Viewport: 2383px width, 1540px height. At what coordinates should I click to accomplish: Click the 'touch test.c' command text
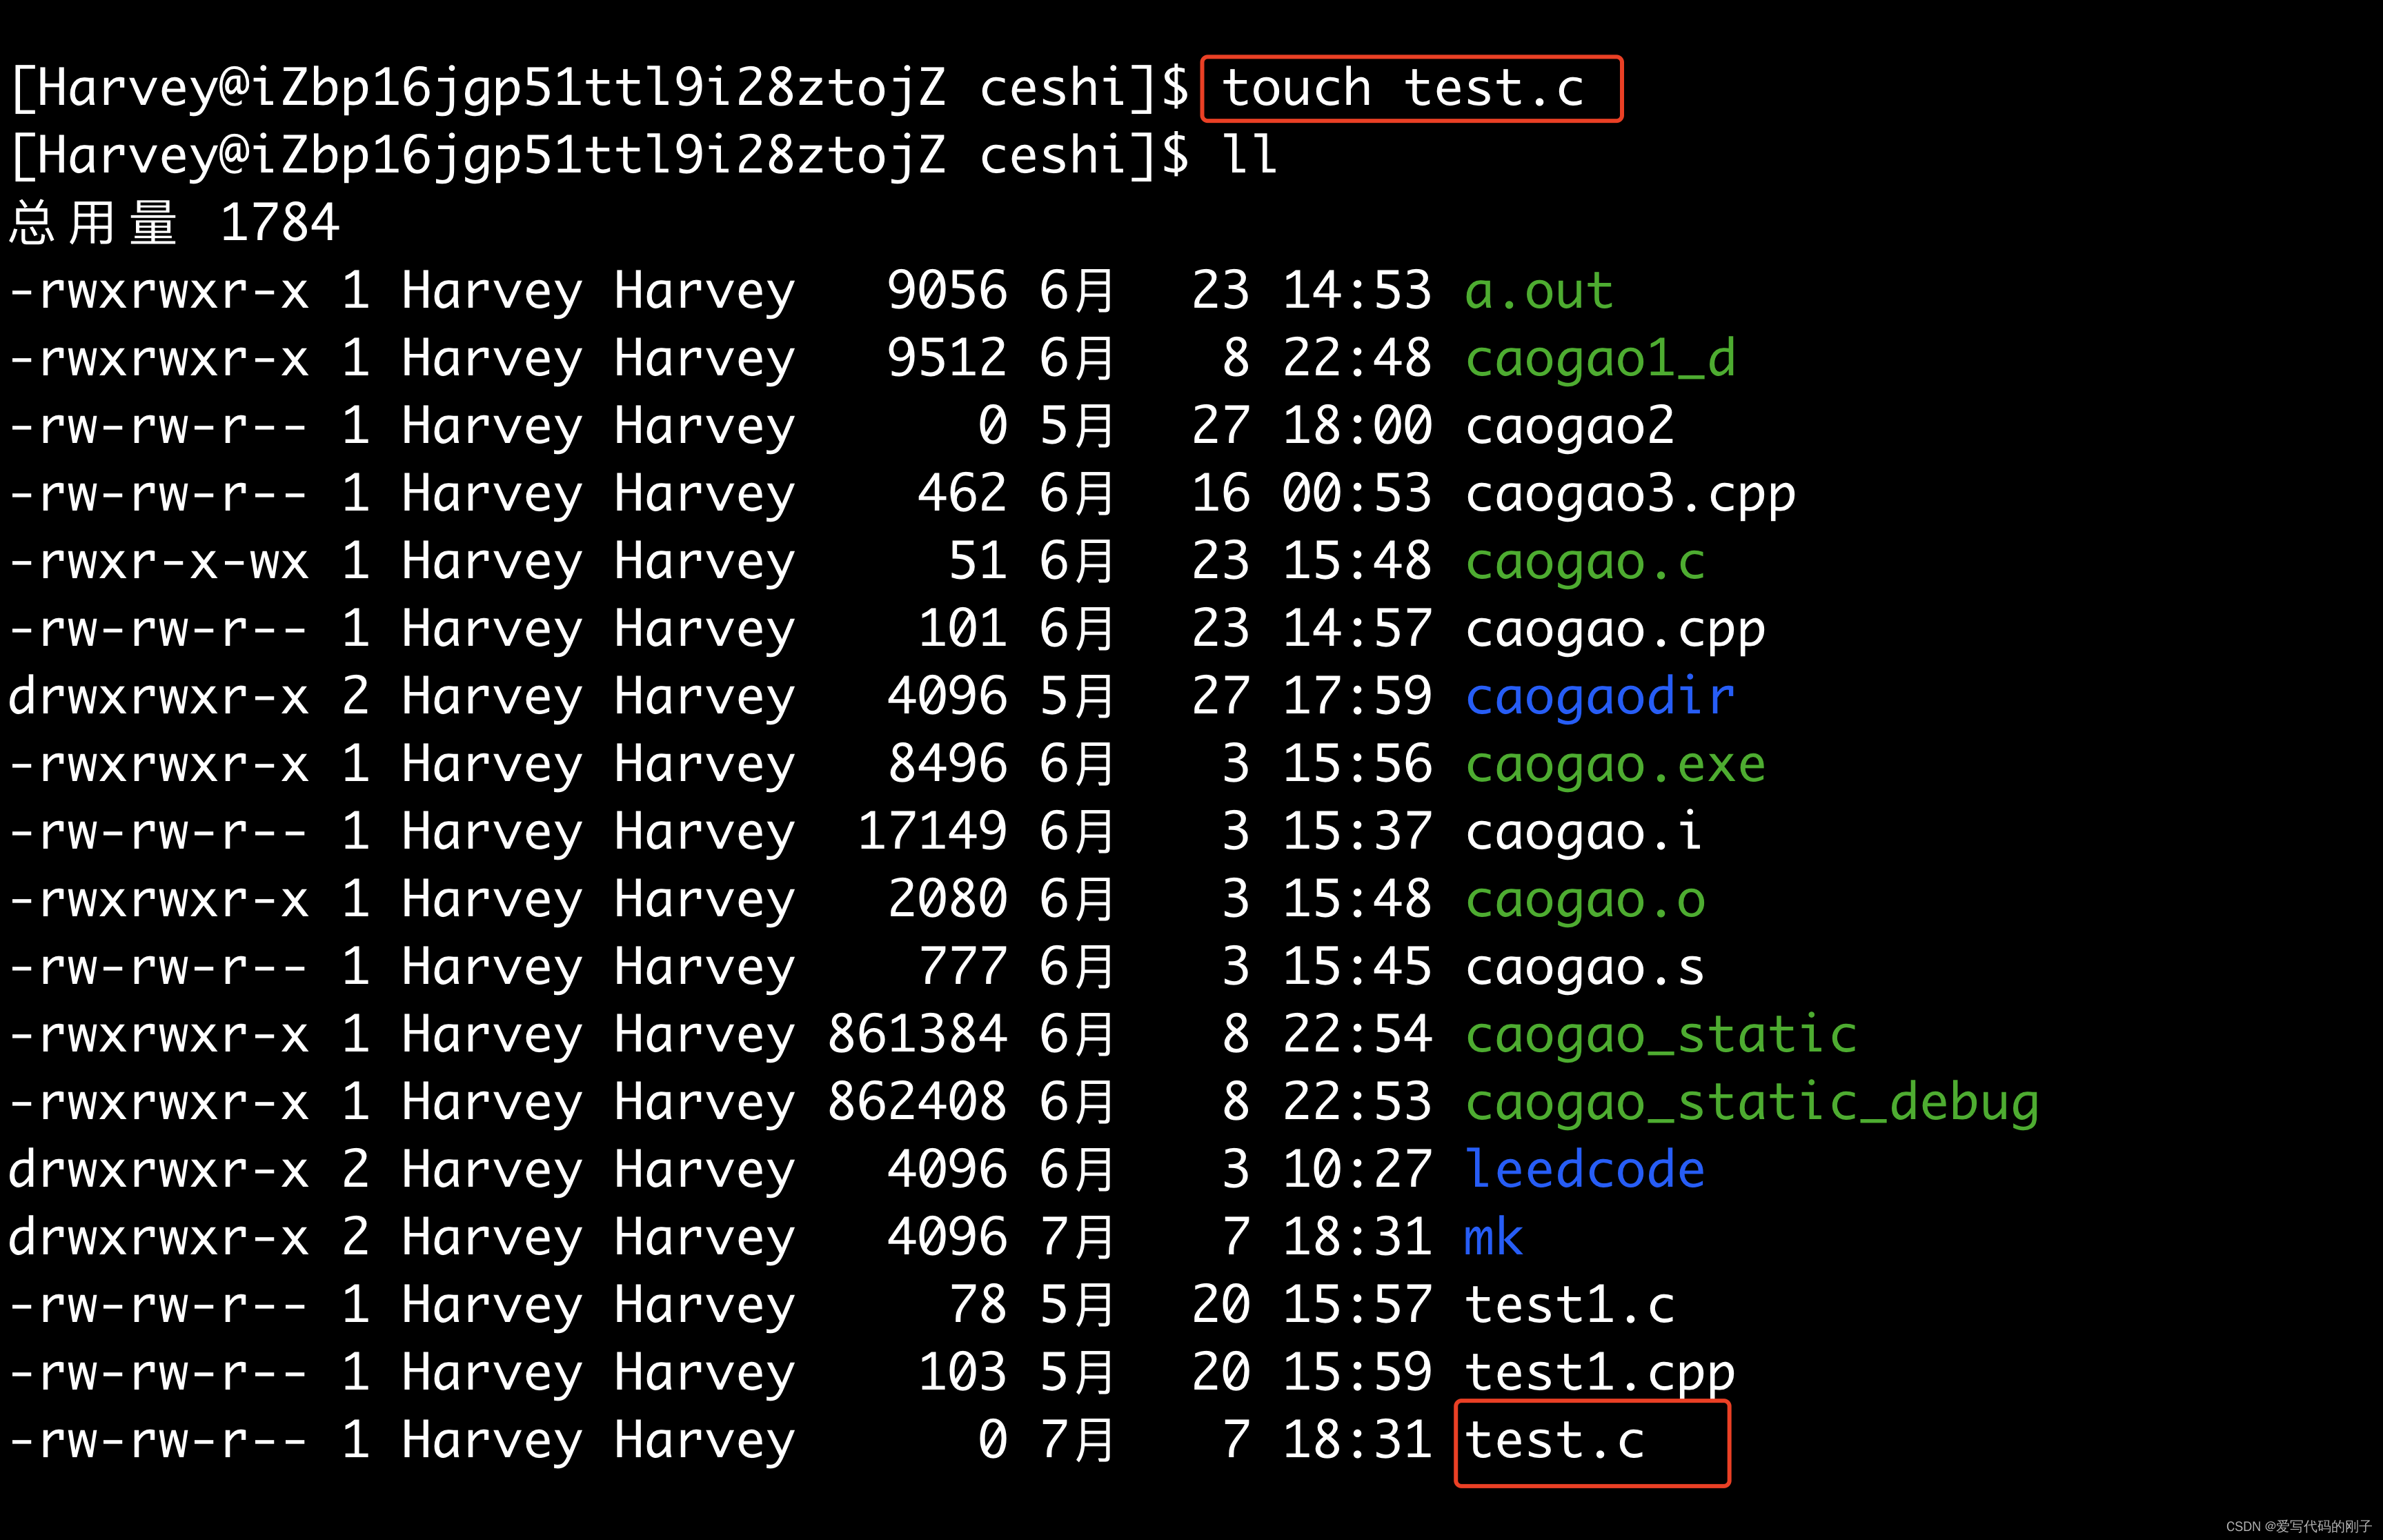pos(1403,88)
